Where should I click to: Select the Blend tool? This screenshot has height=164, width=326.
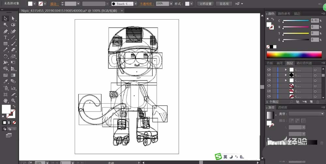click(x=13, y=82)
